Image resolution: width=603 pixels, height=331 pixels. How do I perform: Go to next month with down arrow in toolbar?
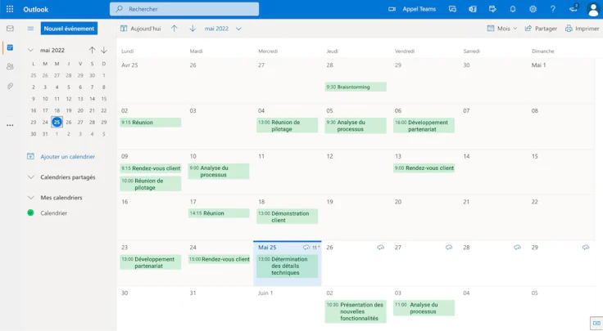point(193,29)
